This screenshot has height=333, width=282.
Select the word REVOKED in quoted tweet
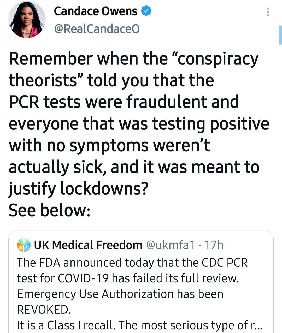click(44, 310)
